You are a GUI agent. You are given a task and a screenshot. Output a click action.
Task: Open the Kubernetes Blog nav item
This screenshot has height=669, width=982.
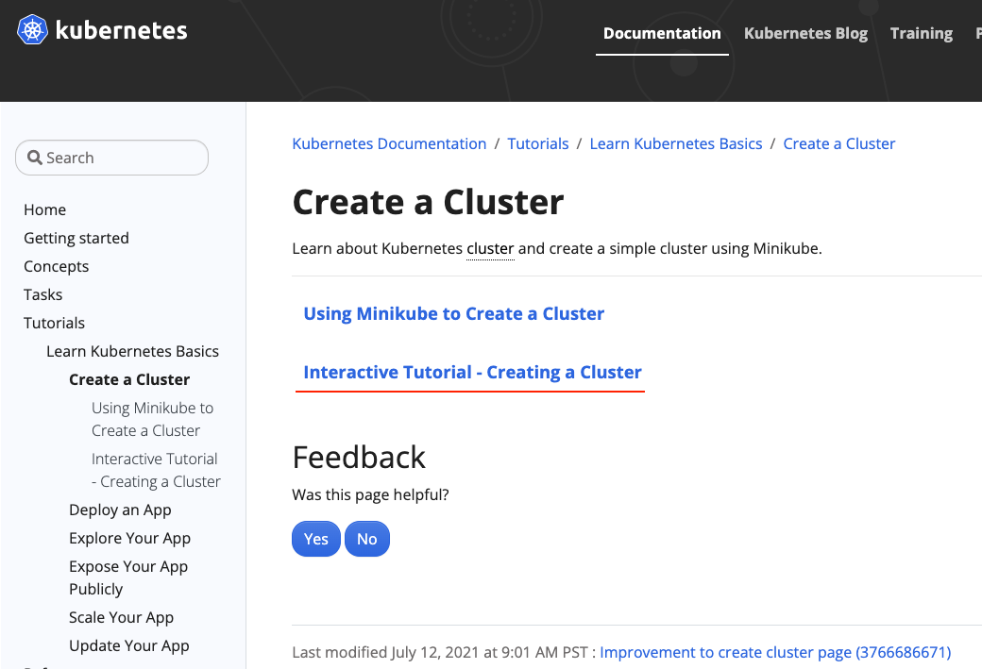(x=805, y=33)
